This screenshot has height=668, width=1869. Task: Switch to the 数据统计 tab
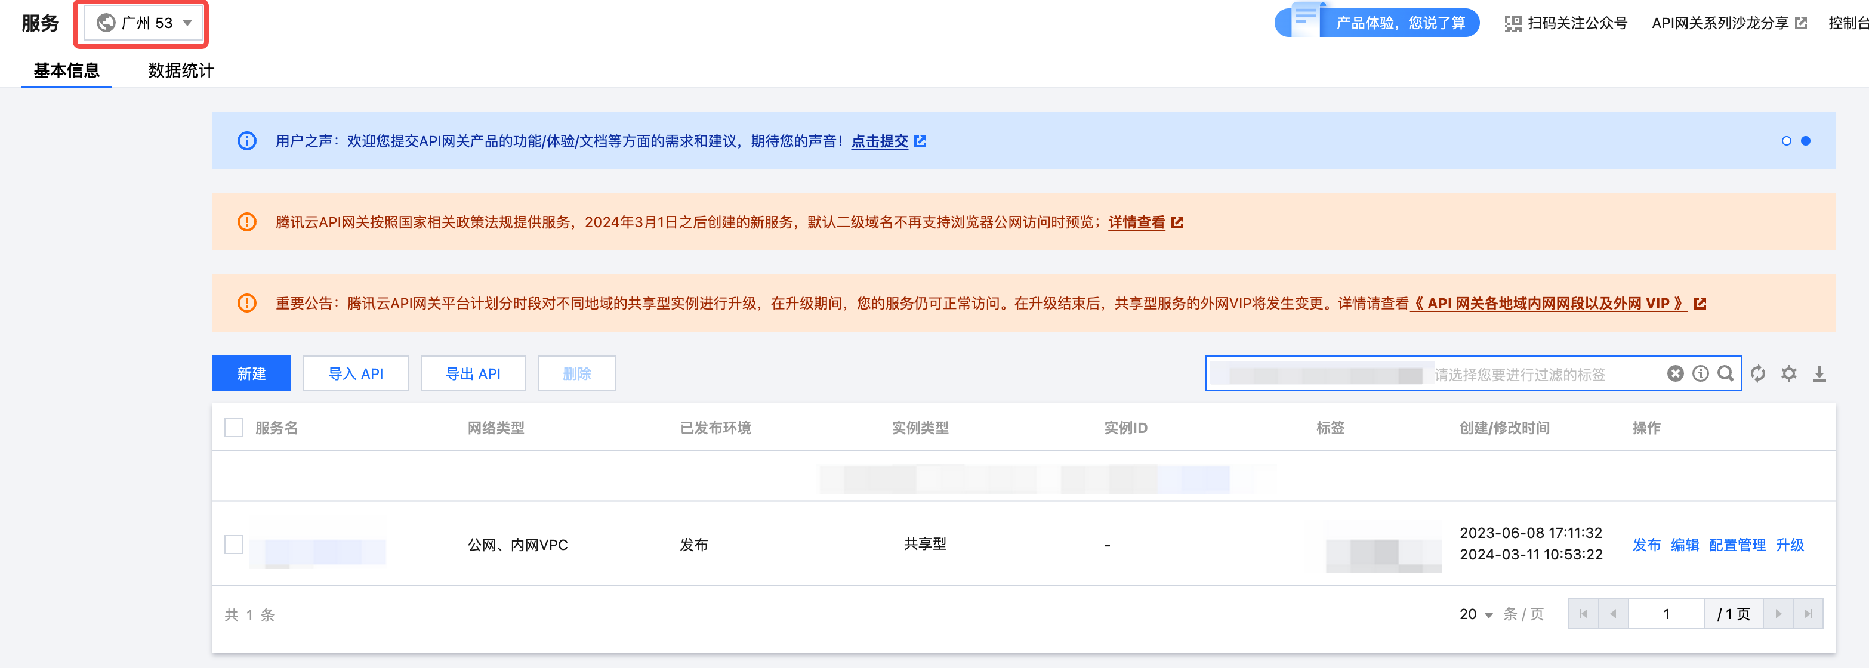(x=181, y=70)
